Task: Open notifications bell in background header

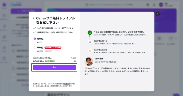Action: 154,5
